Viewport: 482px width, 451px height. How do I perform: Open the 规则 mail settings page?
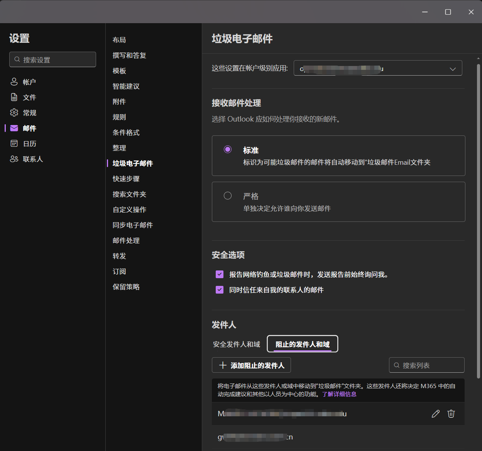click(119, 117)
